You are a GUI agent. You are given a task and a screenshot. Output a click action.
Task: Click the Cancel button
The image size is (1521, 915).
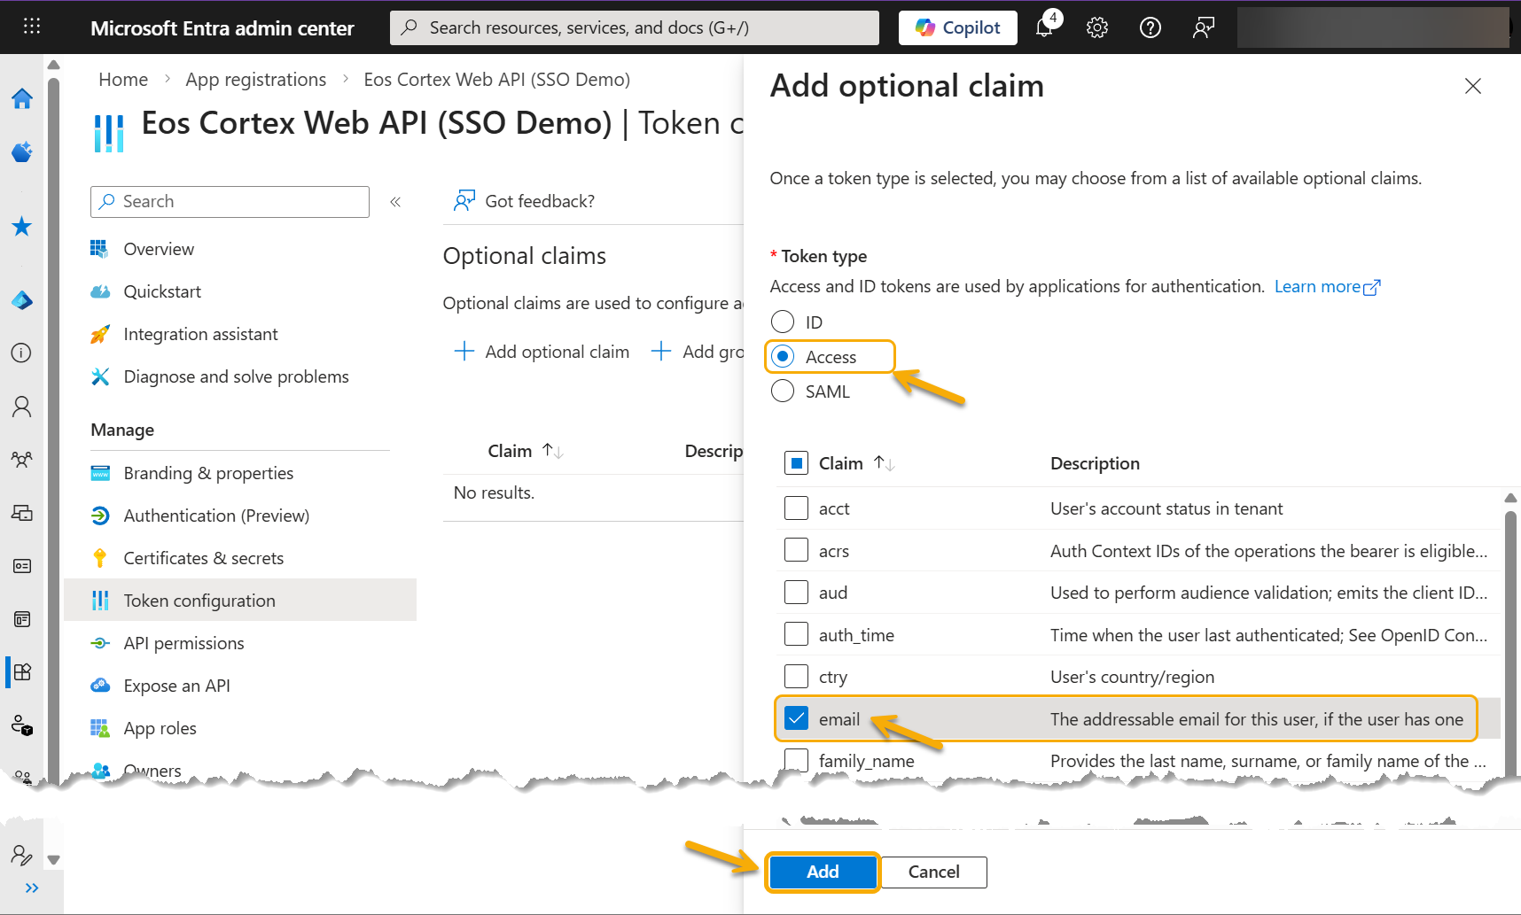pos(933,872)
